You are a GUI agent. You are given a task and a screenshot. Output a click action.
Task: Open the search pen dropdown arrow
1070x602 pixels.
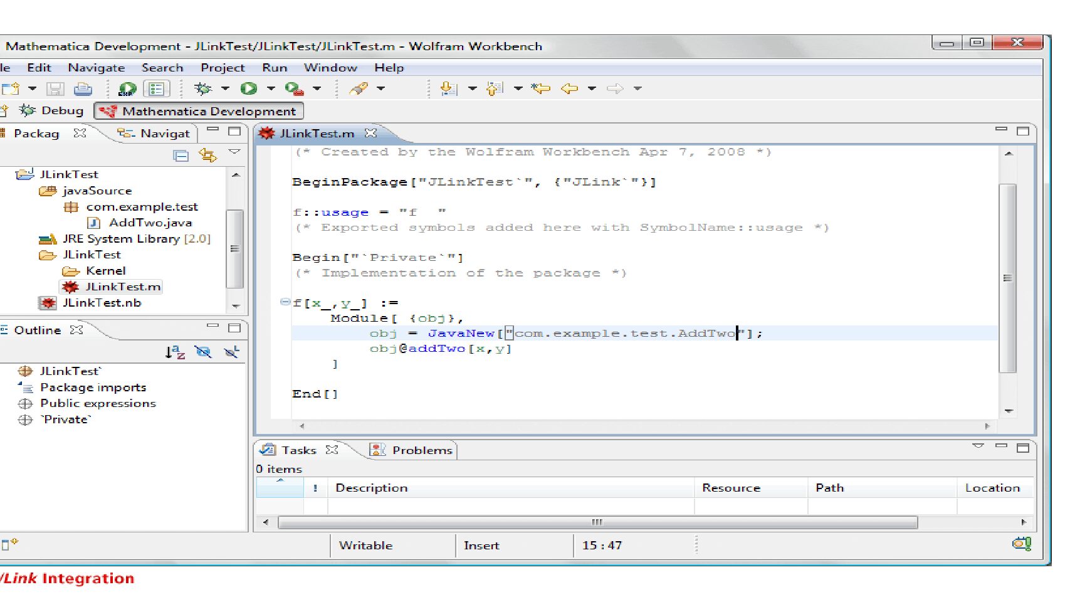(x=380, y=89)
